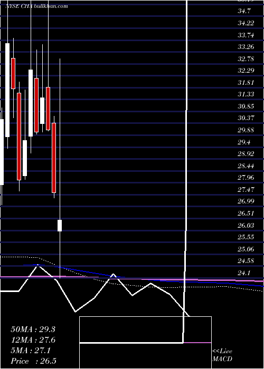Click the 25.55 price axis label

click(246, 237)
